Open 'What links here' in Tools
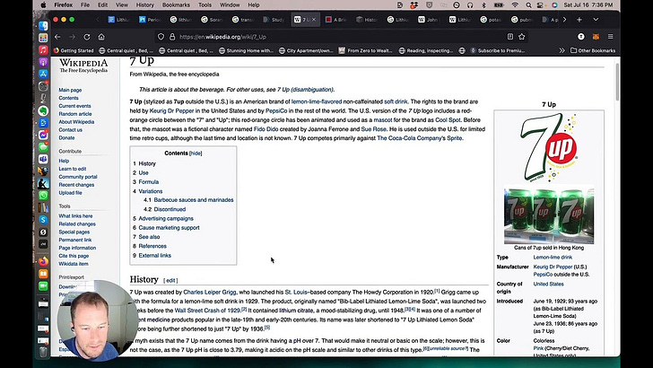Viewport: 653px width, 368px height. pyautogui.click(x=75, y=216)
